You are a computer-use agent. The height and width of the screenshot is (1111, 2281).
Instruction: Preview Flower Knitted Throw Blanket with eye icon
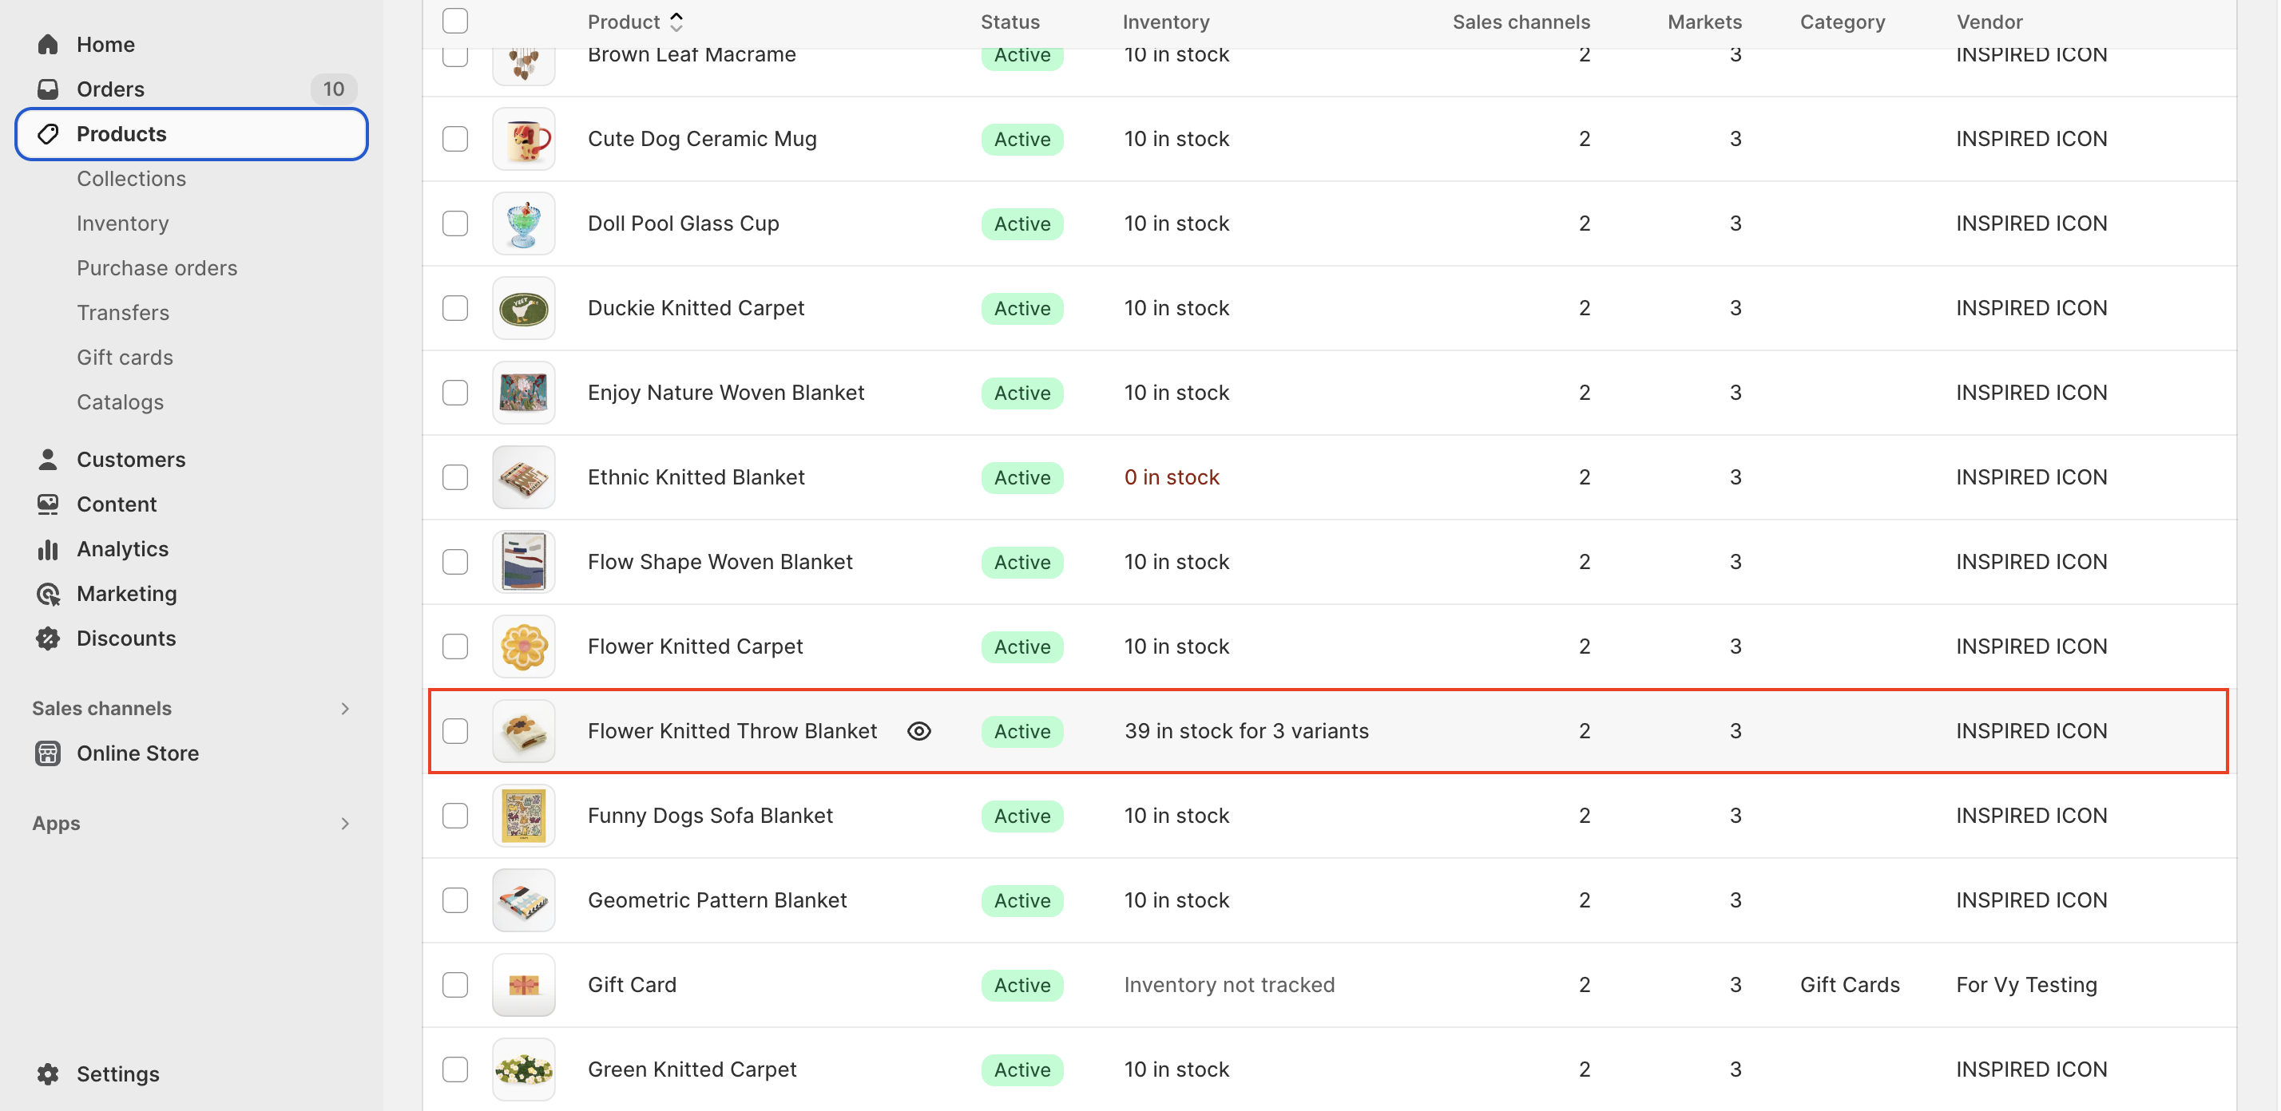pyautogui.click(x=919, y=732)
